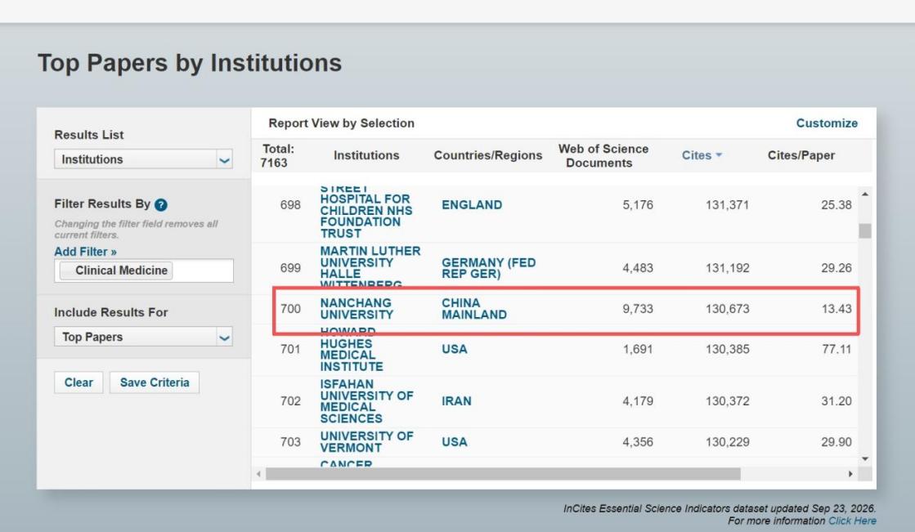Click the Countries/Regions column header

click(488, 155)
